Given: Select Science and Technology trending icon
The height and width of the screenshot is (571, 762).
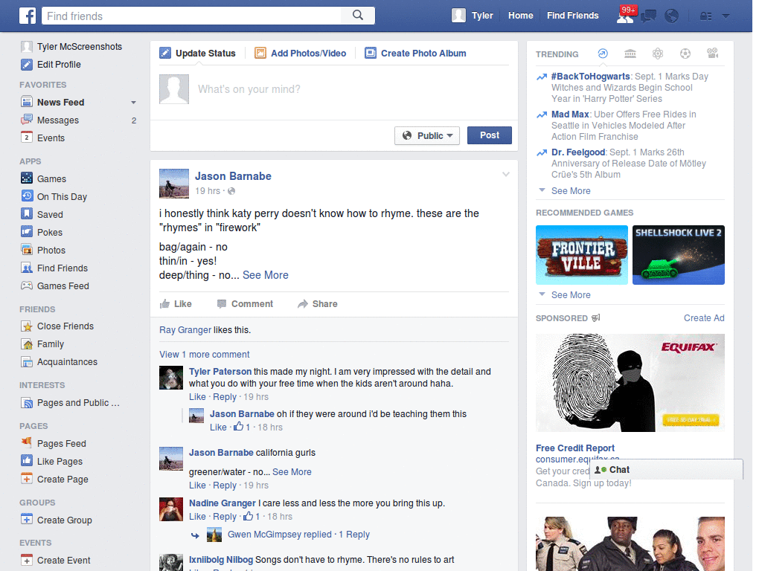Looking at the screenshot, I should click(658, 54).
